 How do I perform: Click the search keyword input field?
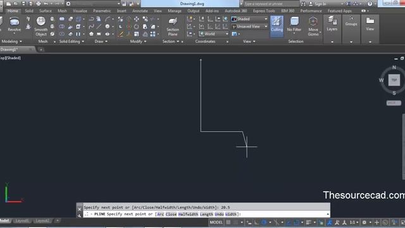[x=271, y=4]
